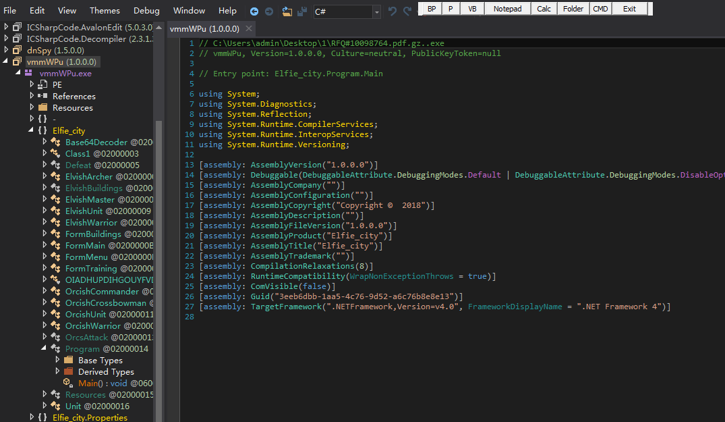Open the C# language dropdown

pyautogui.click(x=376, y=12)
